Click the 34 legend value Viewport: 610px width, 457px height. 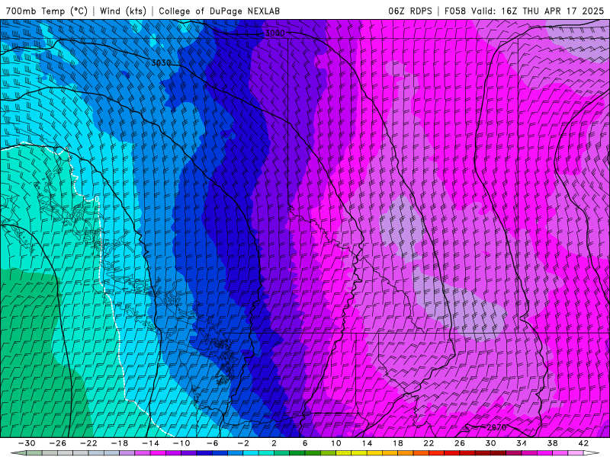(522, 443)
